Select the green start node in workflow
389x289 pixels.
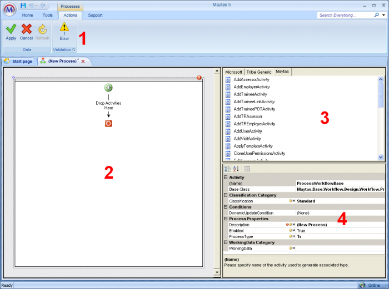tap(108, 88)
